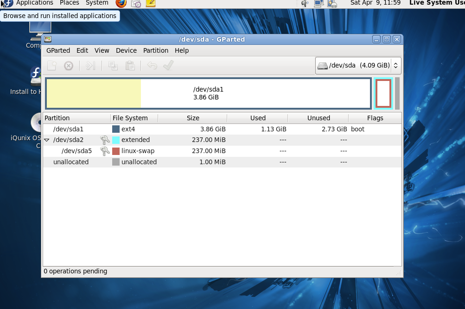This screenshot has width=465, height=309.
Task: Maximize the GParted window
Action: click(387, 39)
